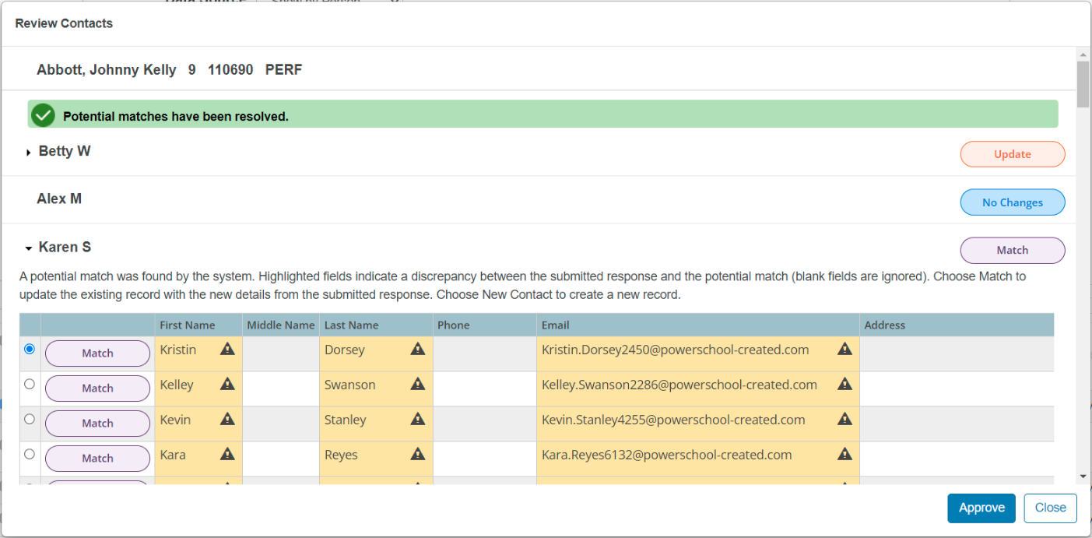
Task: Click the warning icon on Kristin's email field
Action: coord(844,350)
